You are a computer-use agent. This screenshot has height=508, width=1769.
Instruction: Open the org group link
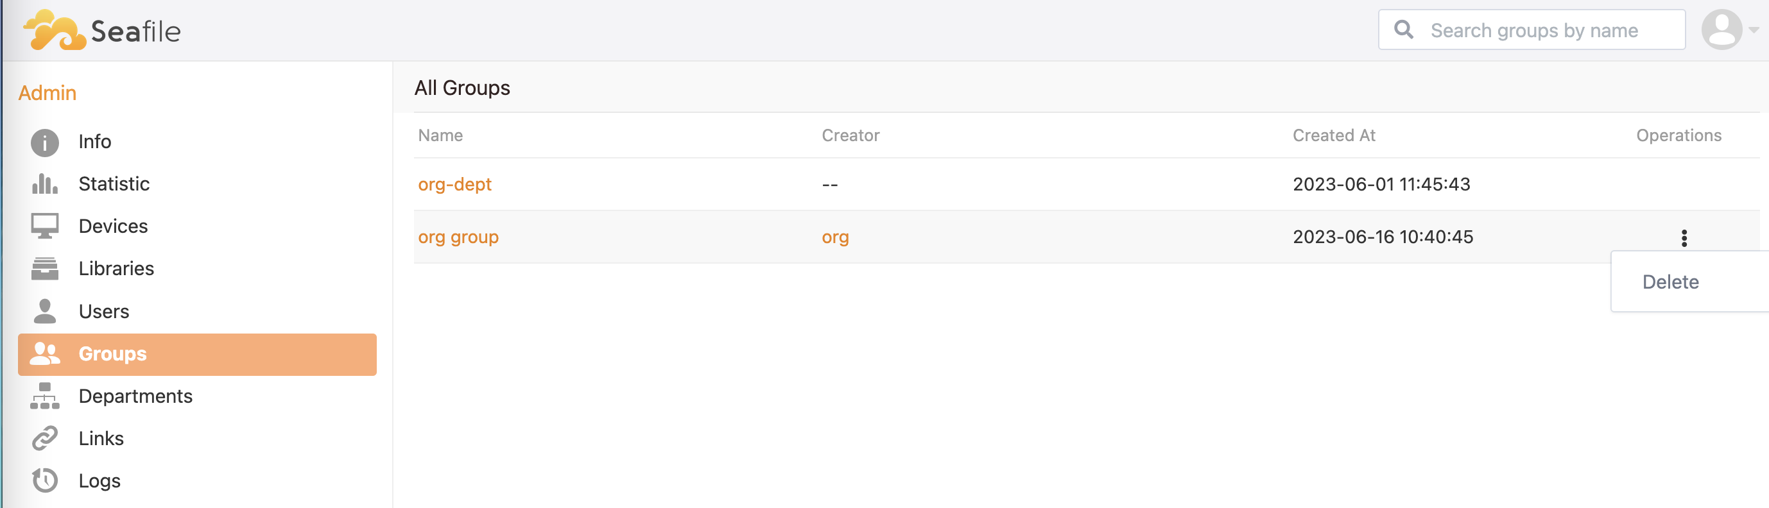pyautogui.click(x=458, y=237)
